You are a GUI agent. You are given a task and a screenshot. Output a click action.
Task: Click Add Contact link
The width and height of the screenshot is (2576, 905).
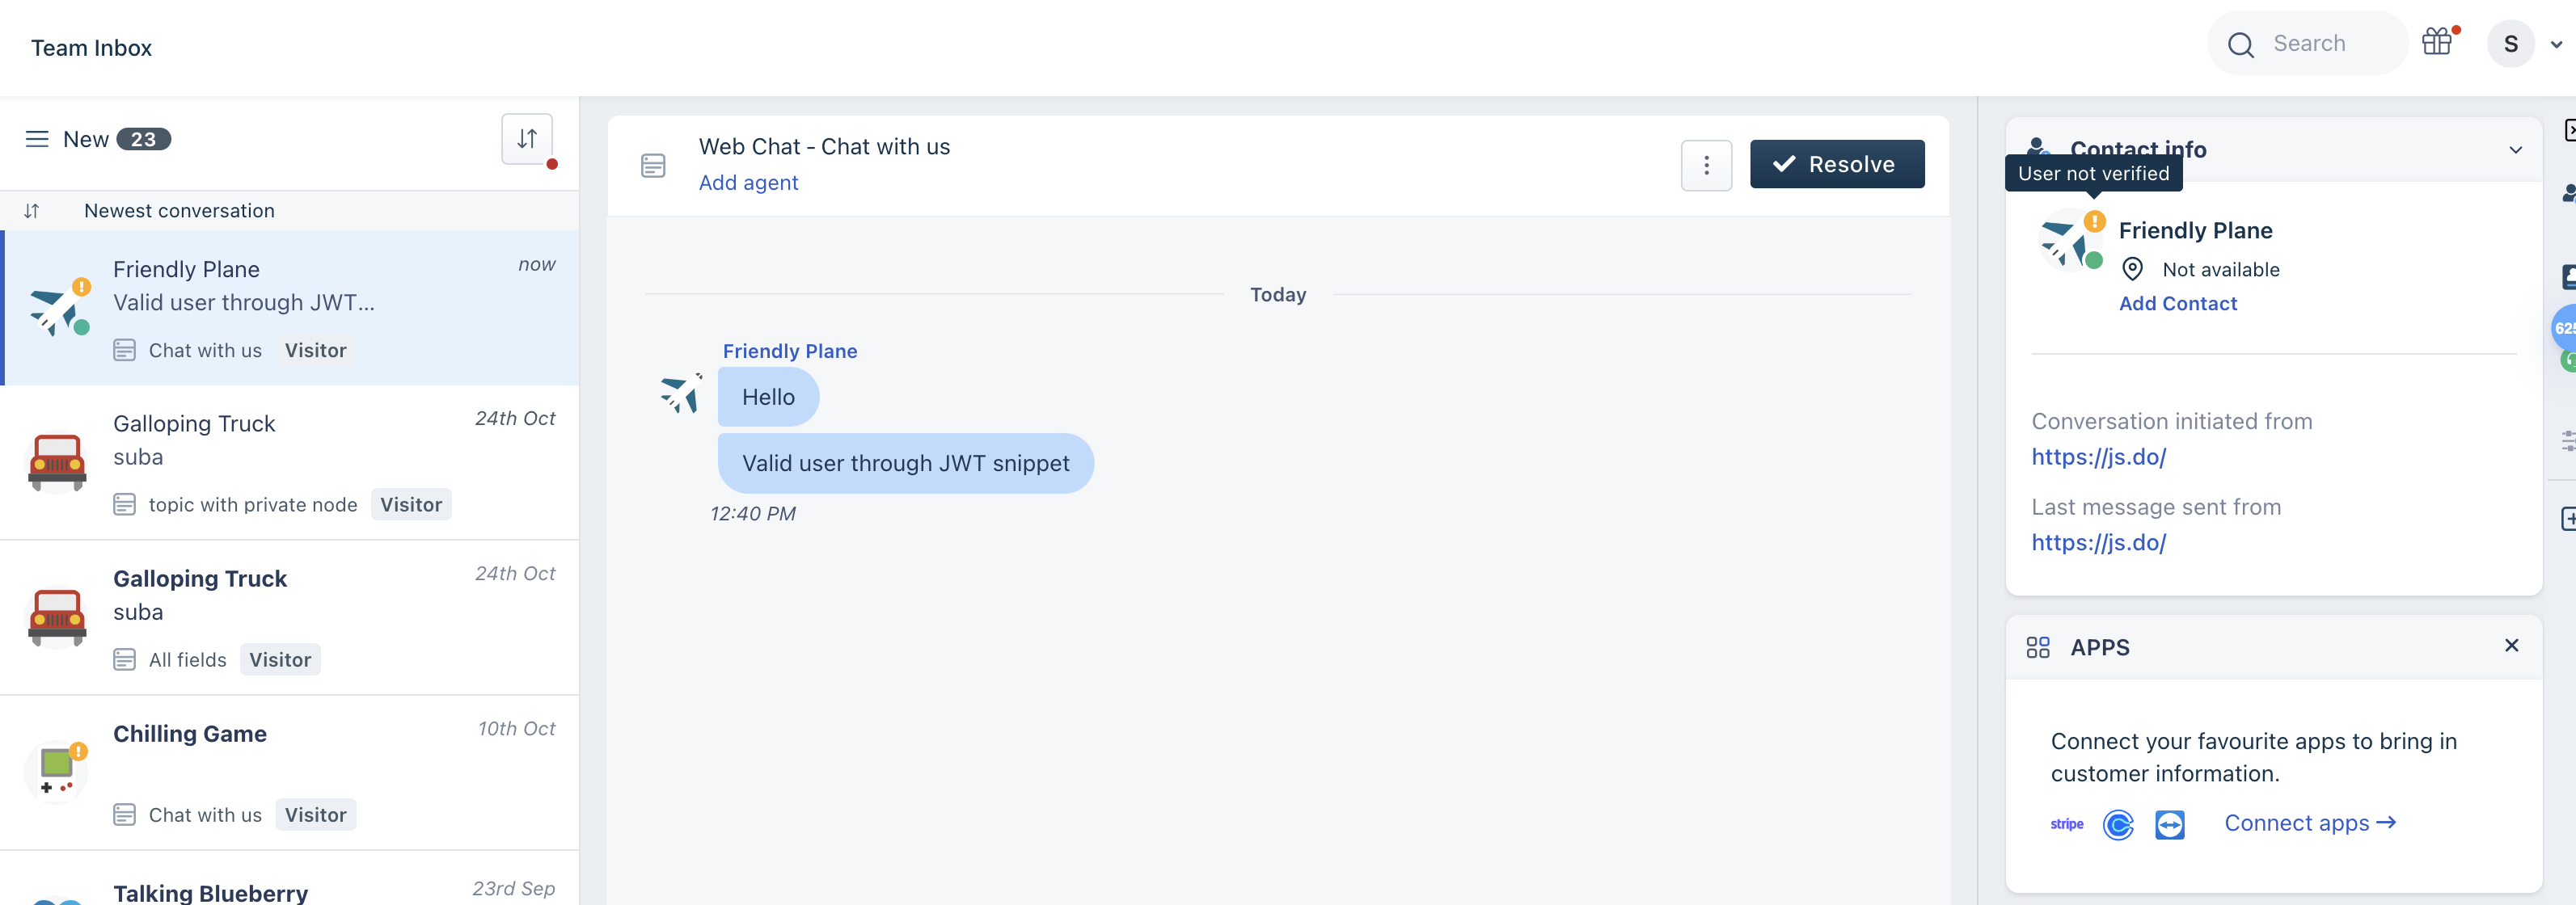(2177, 304)
